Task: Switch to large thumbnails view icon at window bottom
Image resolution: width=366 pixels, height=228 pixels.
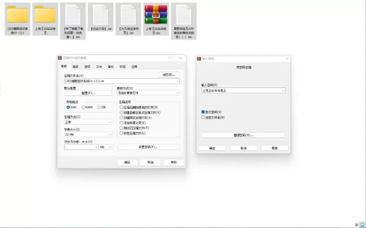Action: (x=362, y=225)
